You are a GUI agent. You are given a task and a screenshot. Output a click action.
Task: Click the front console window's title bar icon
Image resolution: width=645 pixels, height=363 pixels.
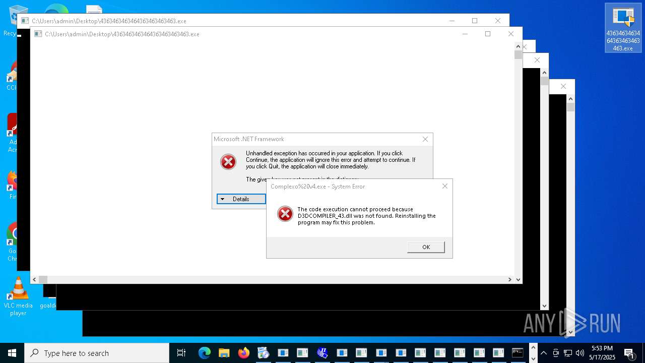[x=38, y=34]
